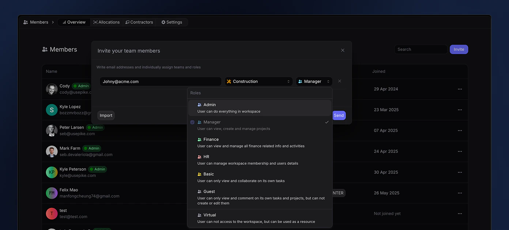The image size is (509, 230).
Task: Click the email kyle@usepike.com
Action: point(78,175)
